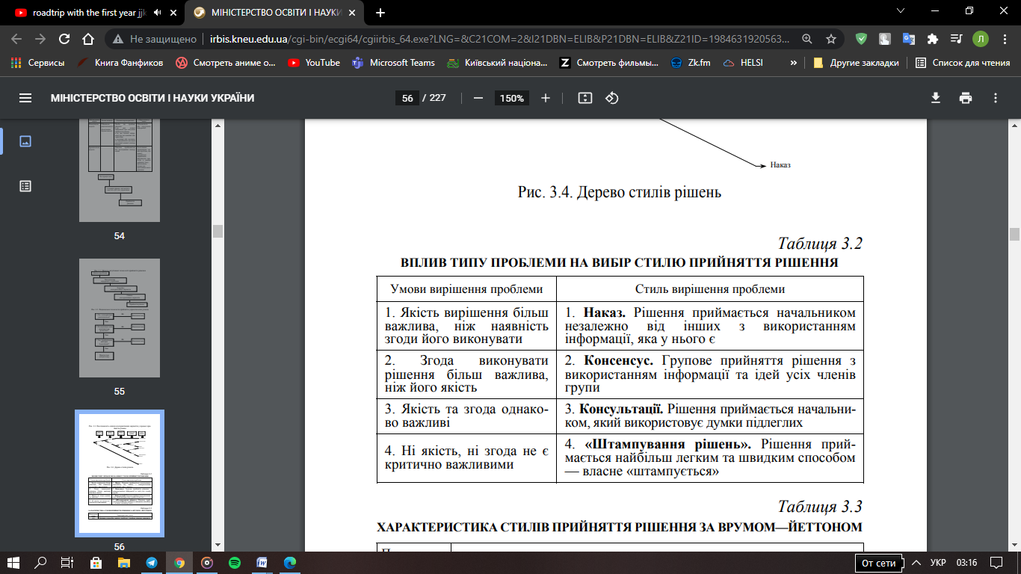The image size is (1021, 574).
Task: Click Стиль вирішення проблеми header cell
Action: pos(710,288)
